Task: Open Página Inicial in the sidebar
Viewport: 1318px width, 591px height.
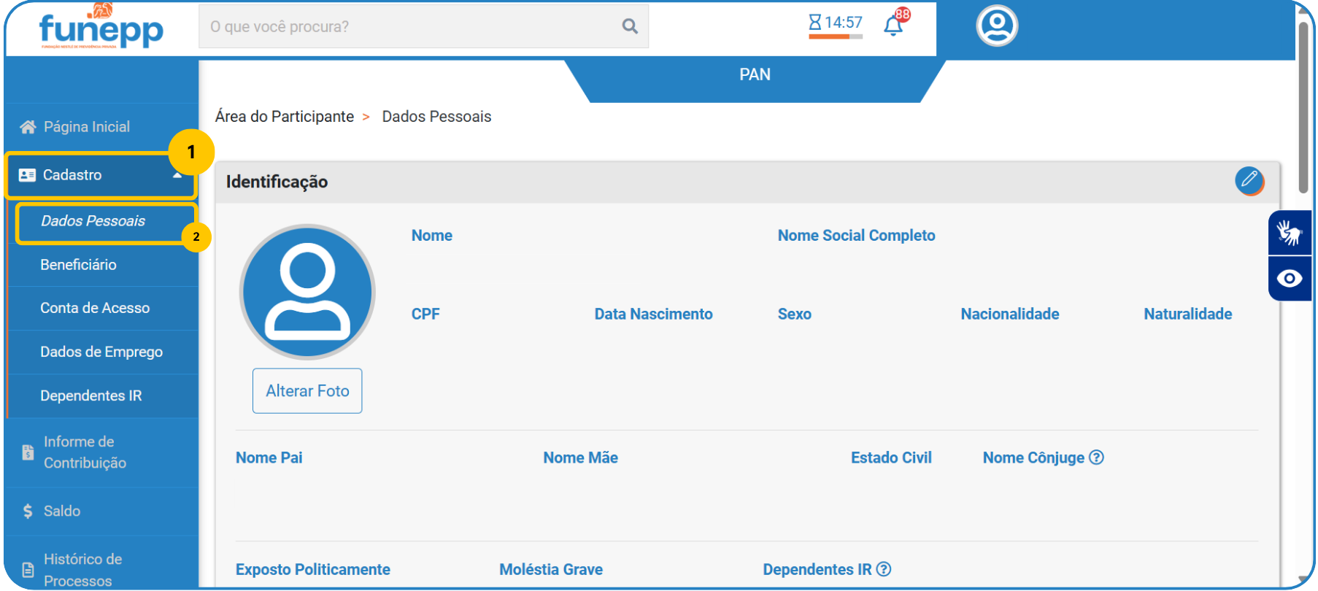Action: coord(86,127)
